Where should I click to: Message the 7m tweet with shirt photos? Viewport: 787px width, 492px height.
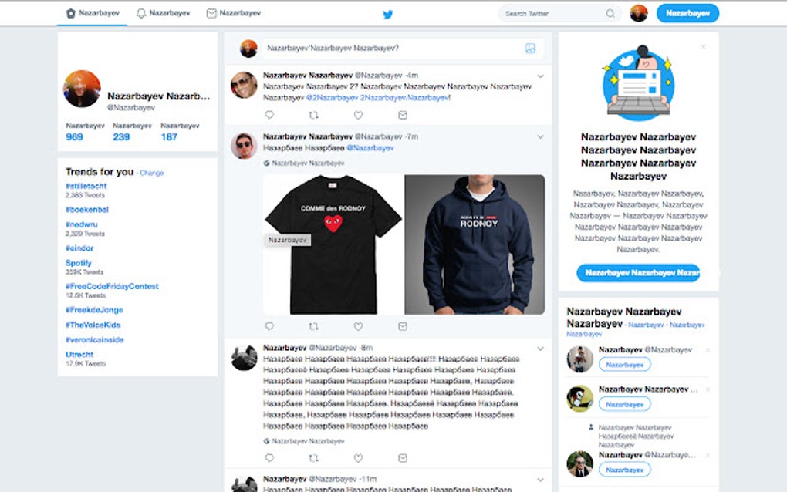(x=403, y=326)
